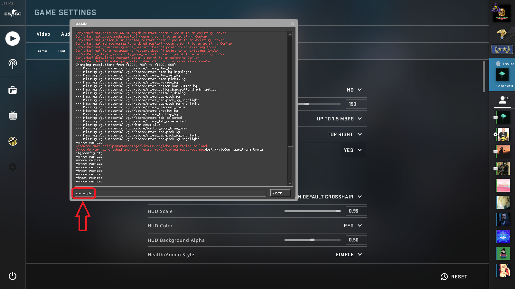Select the friend avatar showing a soldier
This screenshot has width=515, height=289.
(x=503, y=168)
